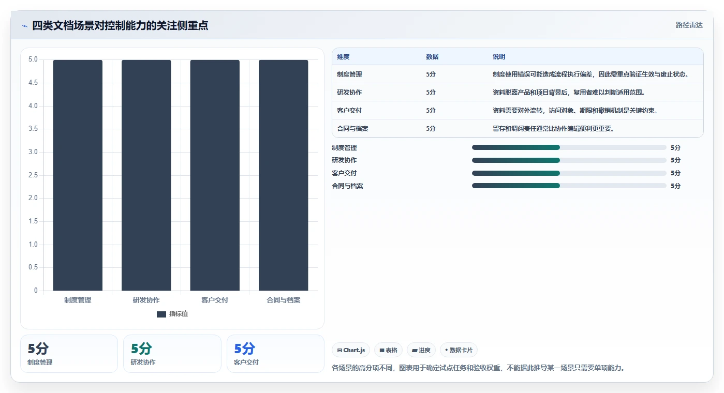This screenshot has height=393, width=724.
Task: Click the title 四类文档场景对控制能力的关注侧重点
Action: 121,25
